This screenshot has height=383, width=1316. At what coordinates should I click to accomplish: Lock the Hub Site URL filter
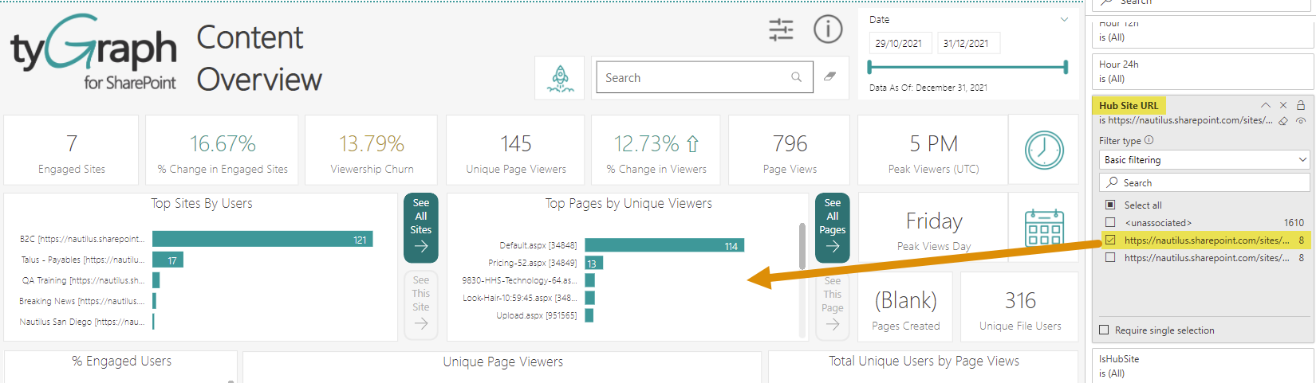[1301, 105]
